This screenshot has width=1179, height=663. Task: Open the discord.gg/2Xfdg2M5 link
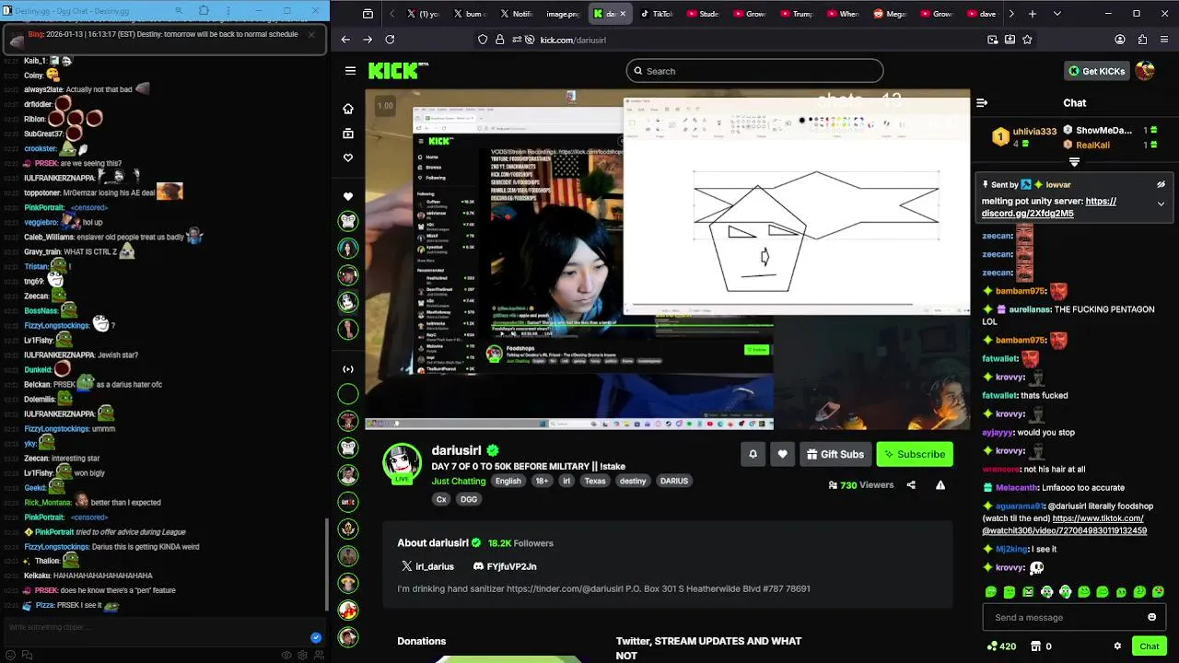coord(1049,207)
